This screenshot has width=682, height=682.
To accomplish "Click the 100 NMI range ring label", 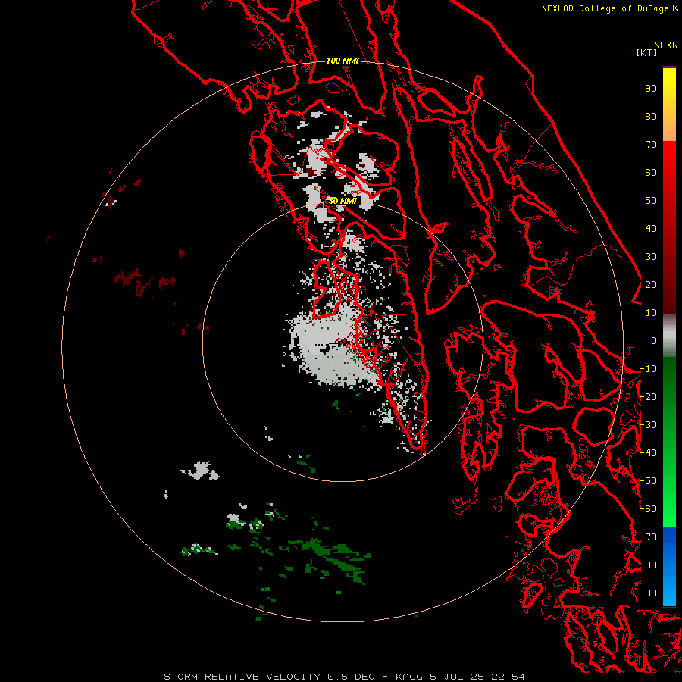I will pyautogui.click(x=343, y=61).
